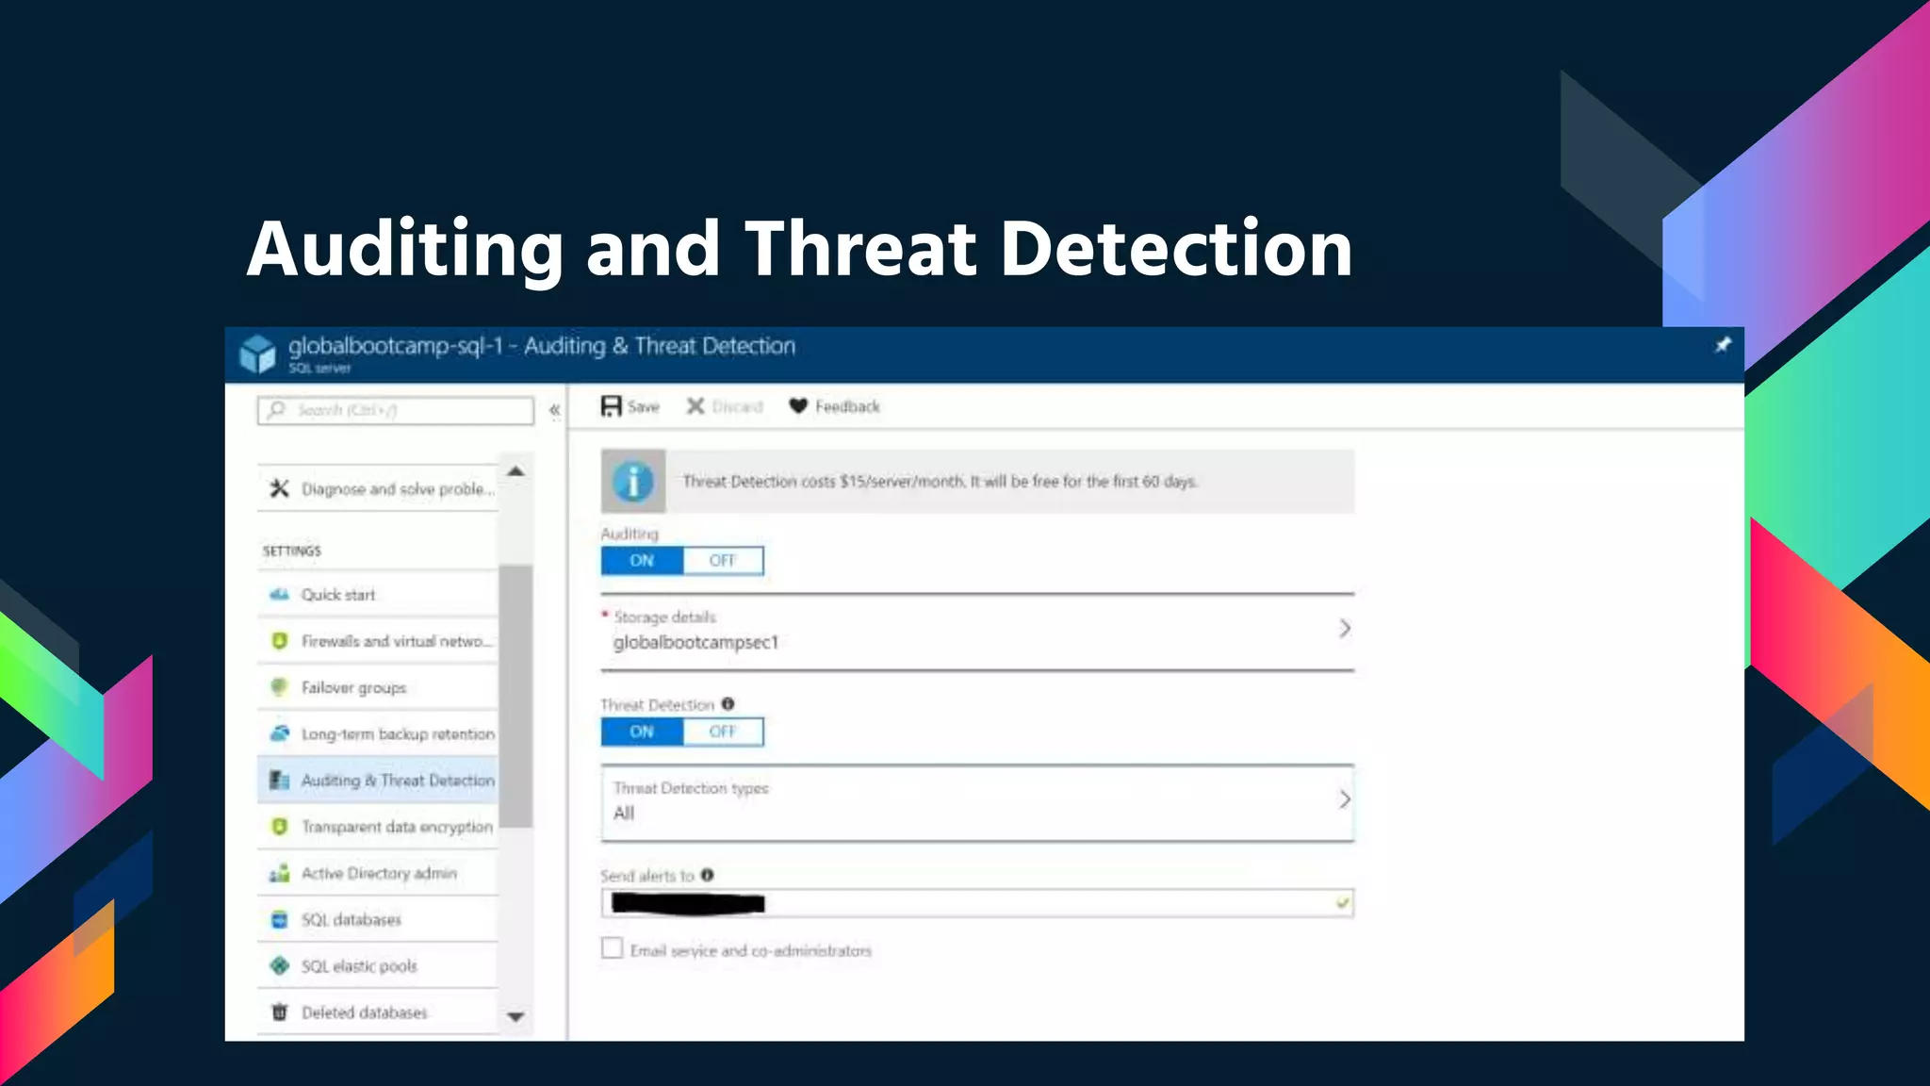Viewport: 1930px width, 1086px height.
Task: Click the sidebar scrollbar thumb
Action: point(515,696)
